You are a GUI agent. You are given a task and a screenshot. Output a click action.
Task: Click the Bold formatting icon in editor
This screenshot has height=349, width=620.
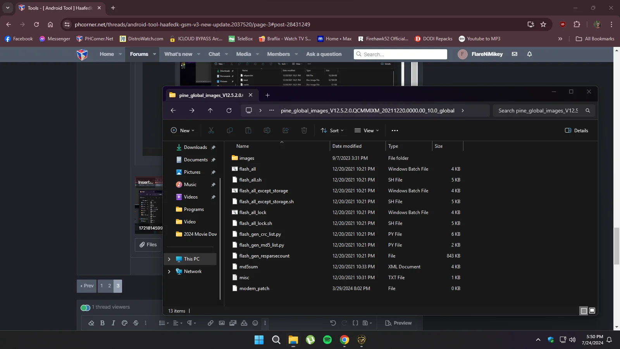[102, 323]
